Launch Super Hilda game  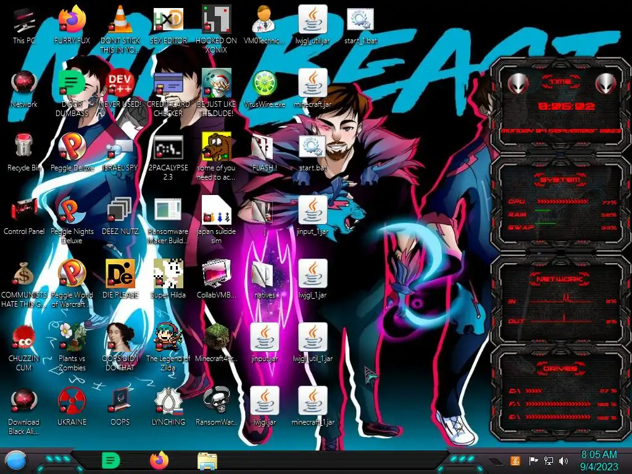pyautogui.click(x=168, y=280)
